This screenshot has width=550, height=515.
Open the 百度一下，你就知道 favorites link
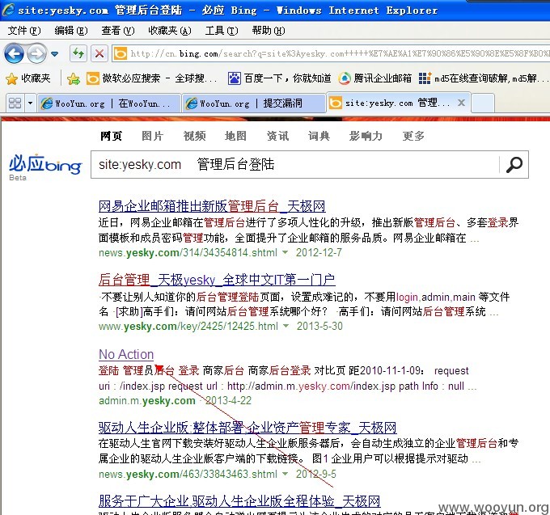(279, 78)
